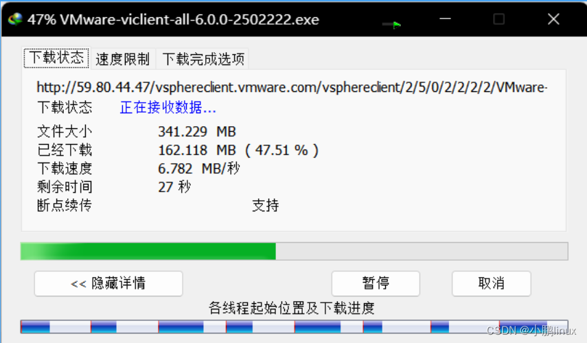Click the download URL text

coord(292,88)
